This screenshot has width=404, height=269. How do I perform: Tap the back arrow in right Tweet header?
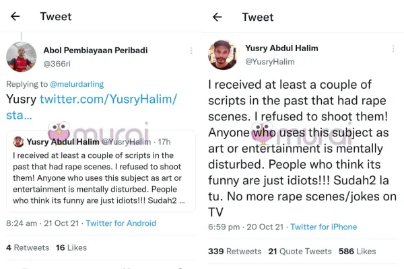(217, 17)
